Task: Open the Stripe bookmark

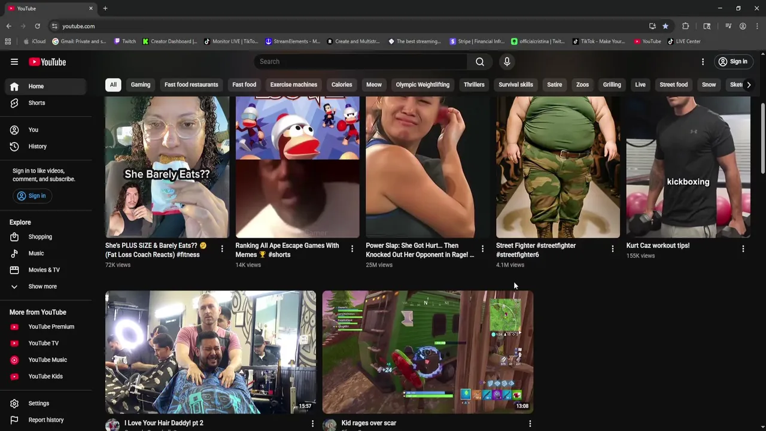Action: click(477, 41)
